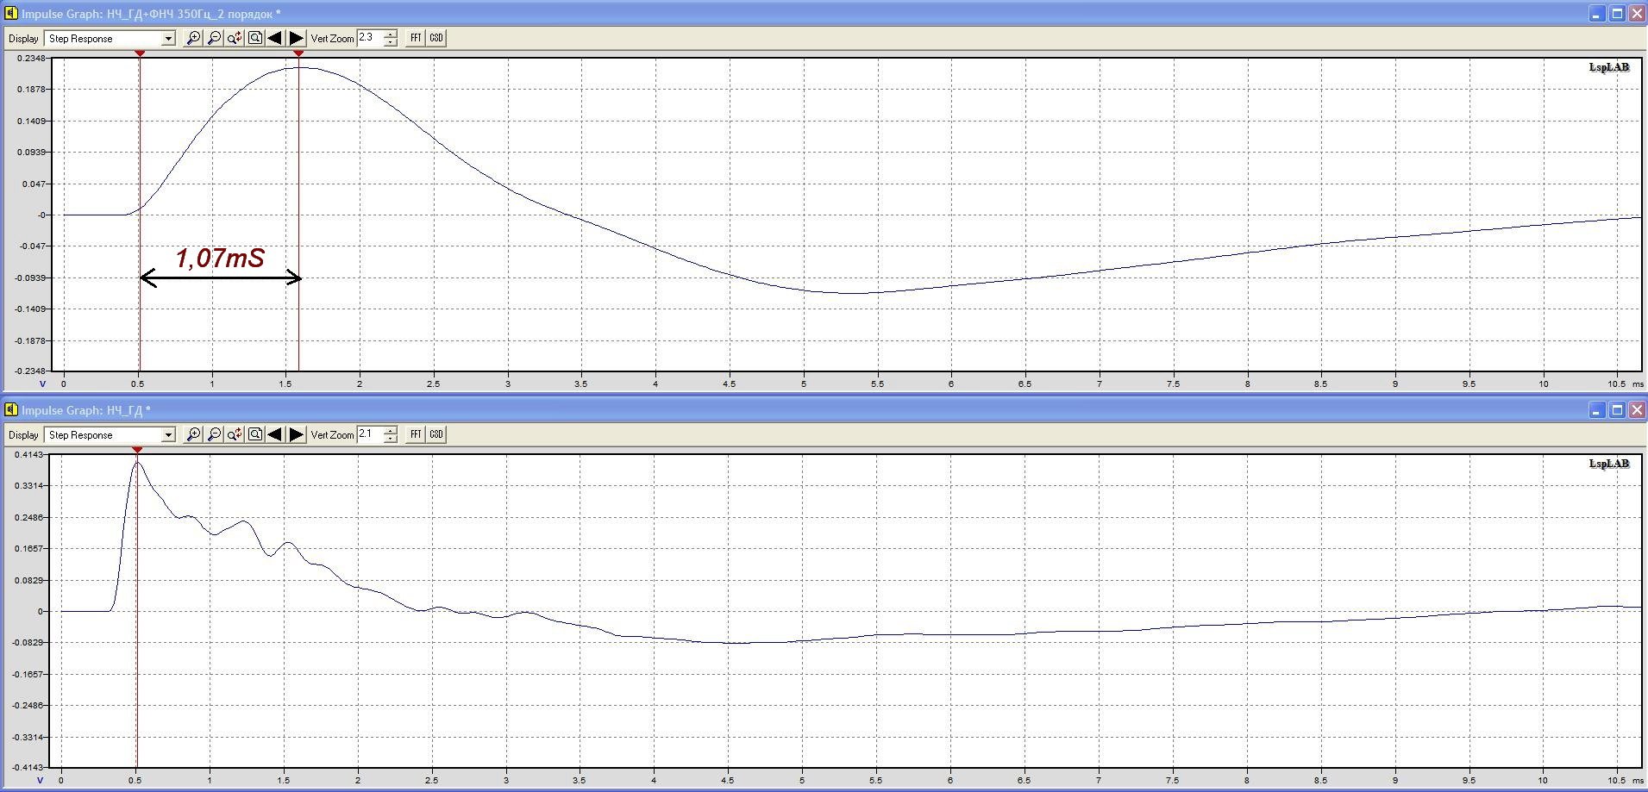The image size is (1648, 792).
Task: Click zoom-to-fit icon in bottom graph toolbar
Action: click(x=255, y=434)
